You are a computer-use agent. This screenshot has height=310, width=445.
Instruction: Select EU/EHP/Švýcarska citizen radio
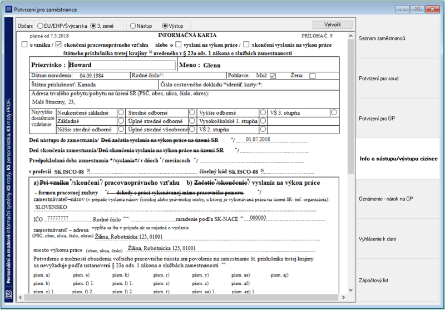(40, 26)
